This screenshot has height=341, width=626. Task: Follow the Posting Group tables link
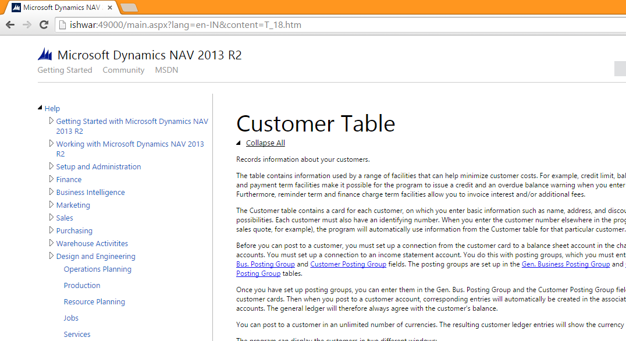[x=258, y=273]
